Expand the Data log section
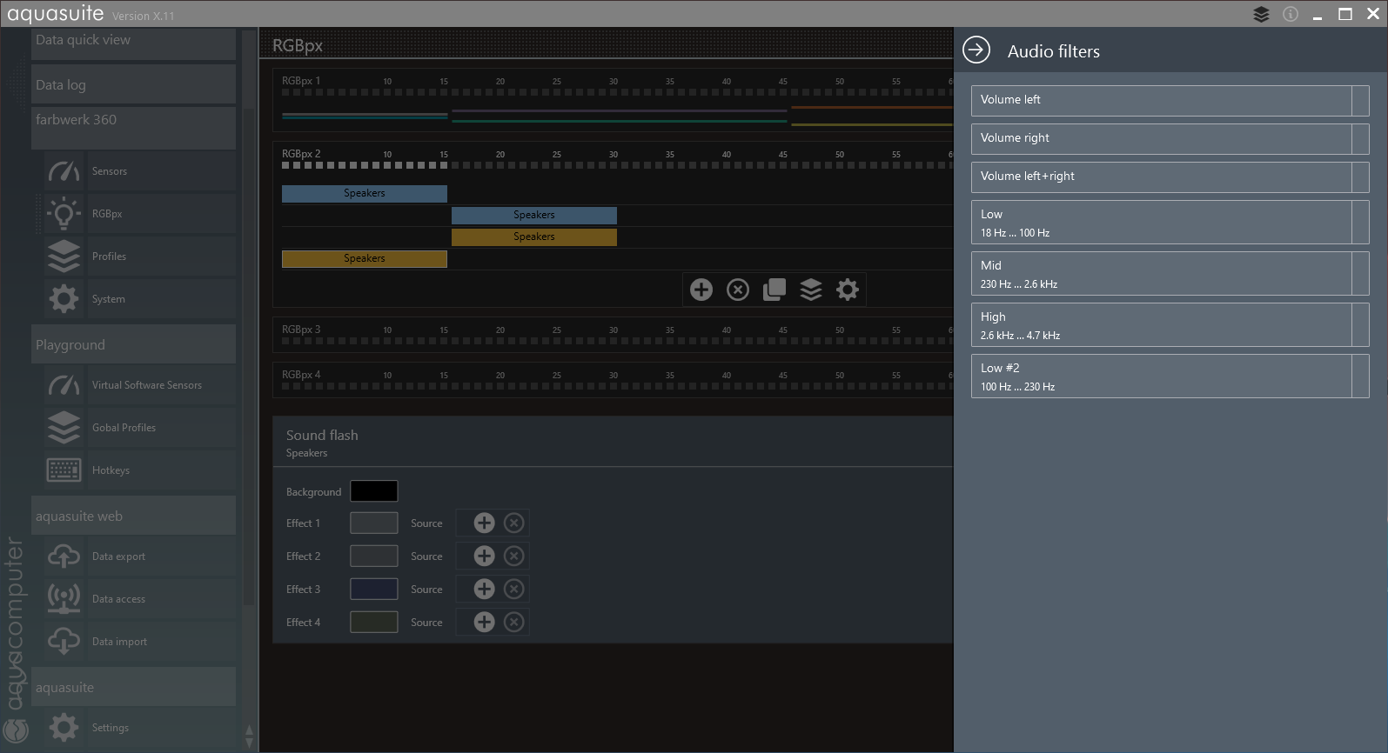This screenshot has height=753, width=1388. pos(133,84)
